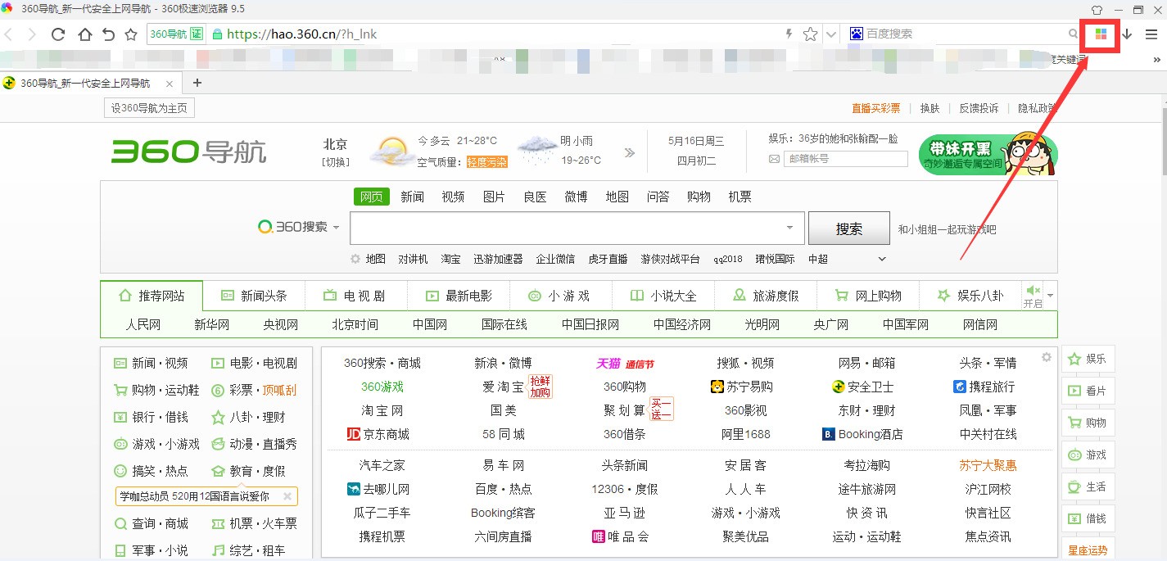
Task: Select the 360导航 browser tab
Action: tap(90, 83)
